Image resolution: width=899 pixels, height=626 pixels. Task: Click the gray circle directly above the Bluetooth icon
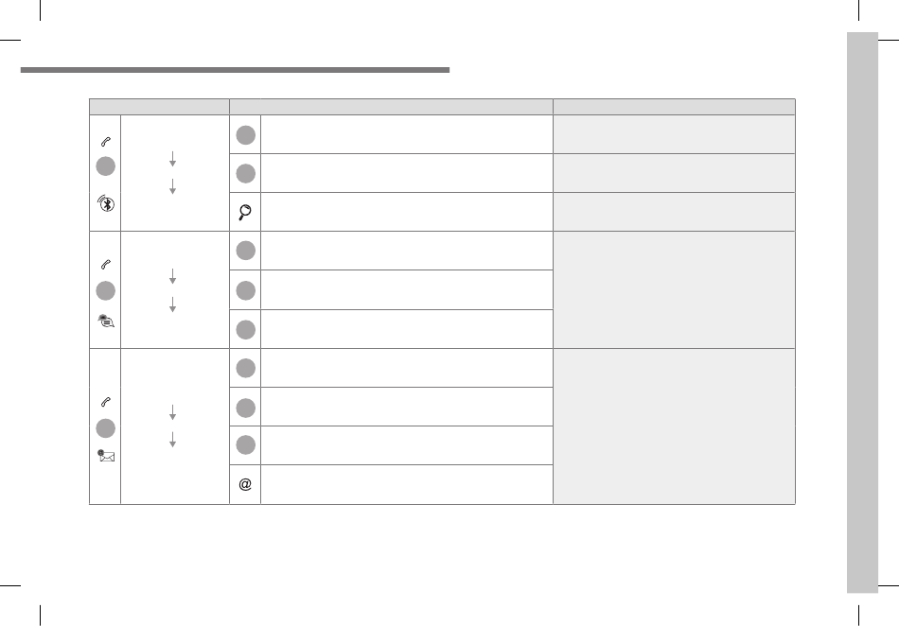(105, 166)
